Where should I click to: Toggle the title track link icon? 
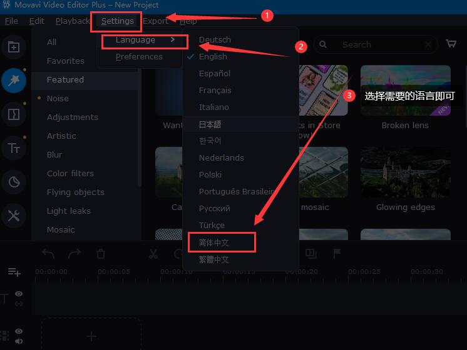[x=19, y=304]
